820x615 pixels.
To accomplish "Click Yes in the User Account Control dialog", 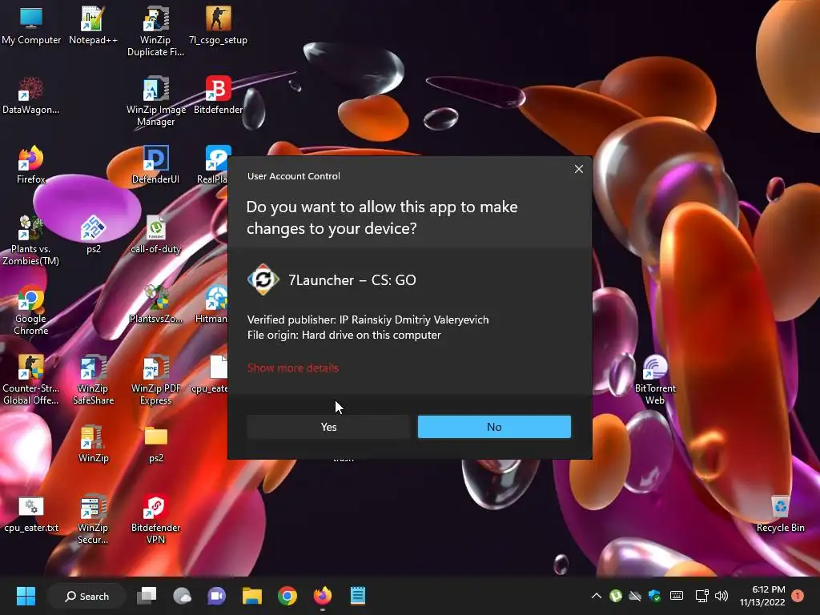I will (x=328, y=427).
